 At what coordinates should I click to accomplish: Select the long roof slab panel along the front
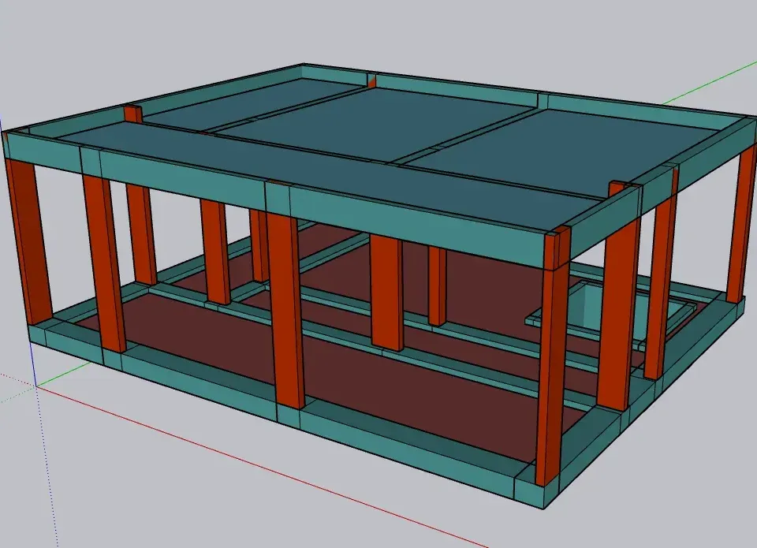333,177
